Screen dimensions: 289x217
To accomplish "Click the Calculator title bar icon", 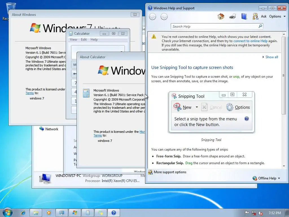I will (71, 33).
